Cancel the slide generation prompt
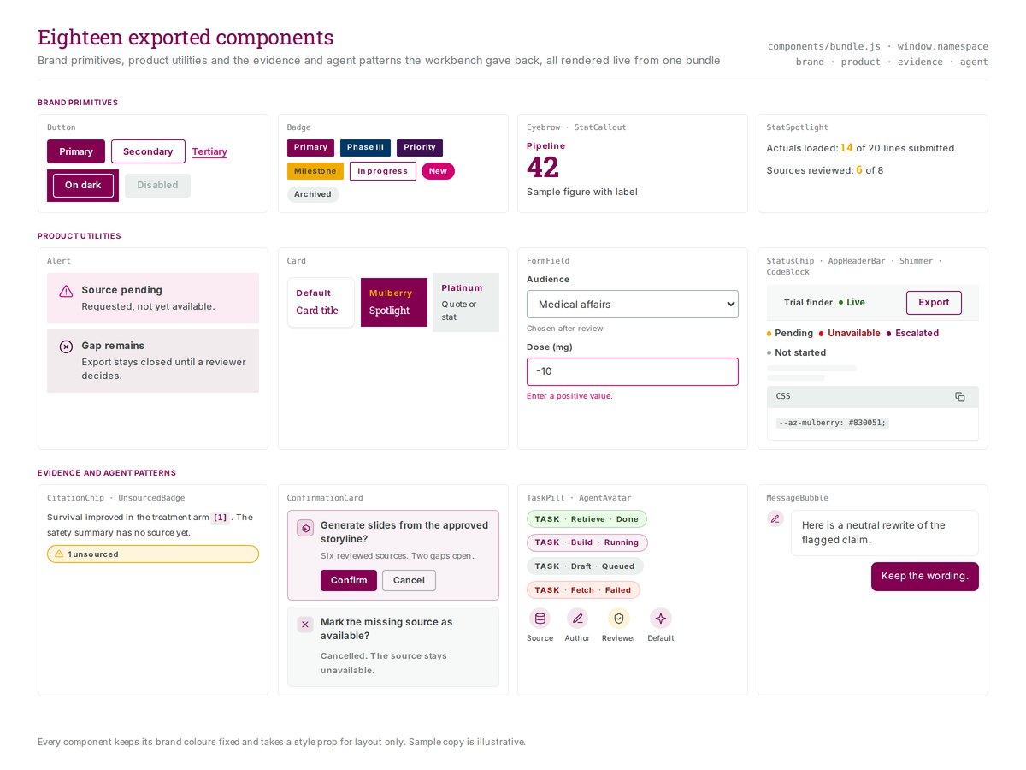The image size is (1026, 770). pos(409,580)
